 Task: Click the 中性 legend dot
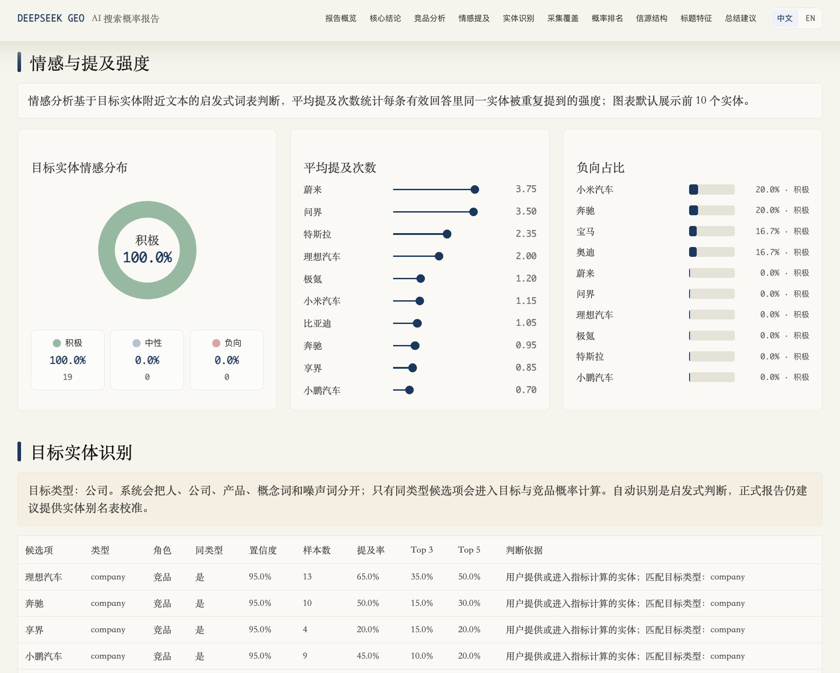tap(137, 343)
